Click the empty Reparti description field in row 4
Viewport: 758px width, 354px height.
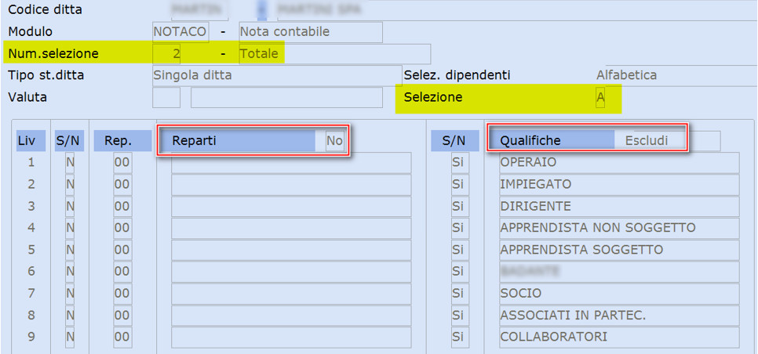(x=291, y=228)
